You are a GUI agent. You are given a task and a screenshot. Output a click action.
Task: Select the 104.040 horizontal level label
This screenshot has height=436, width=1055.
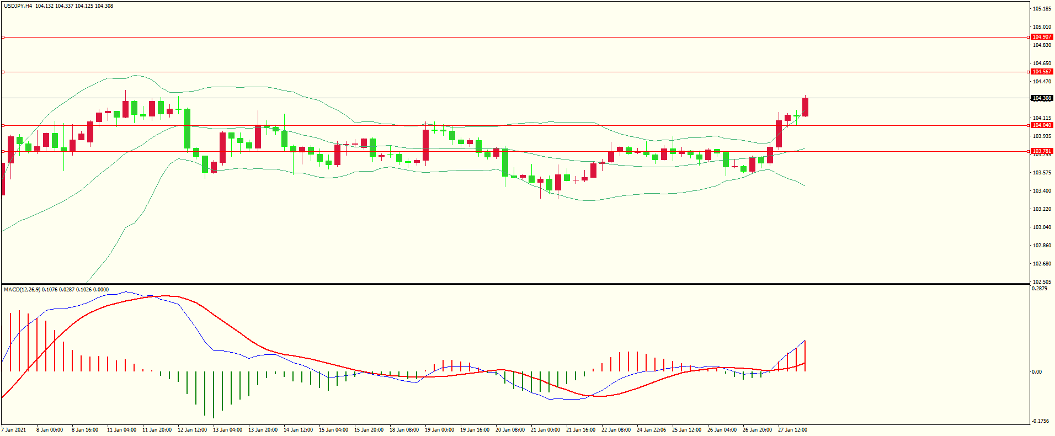pos(1042,125)
